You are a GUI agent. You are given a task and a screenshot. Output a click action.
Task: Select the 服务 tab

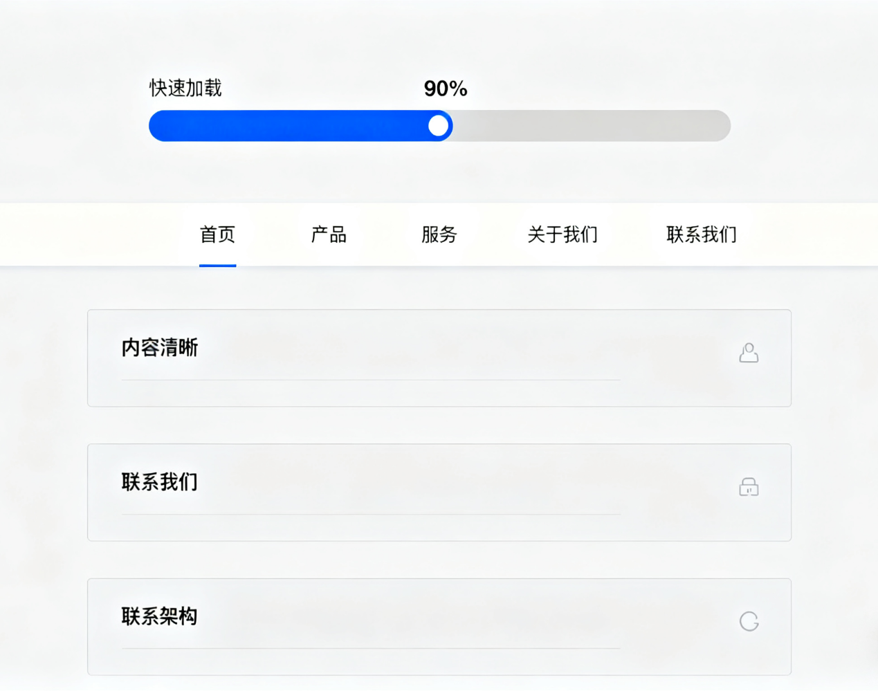[x=439, y=234]
